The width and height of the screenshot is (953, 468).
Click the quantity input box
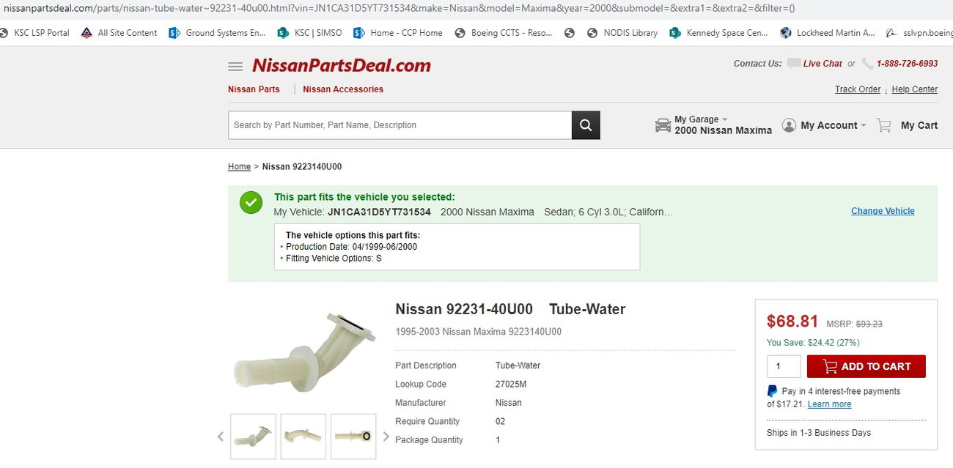[784, 366]
